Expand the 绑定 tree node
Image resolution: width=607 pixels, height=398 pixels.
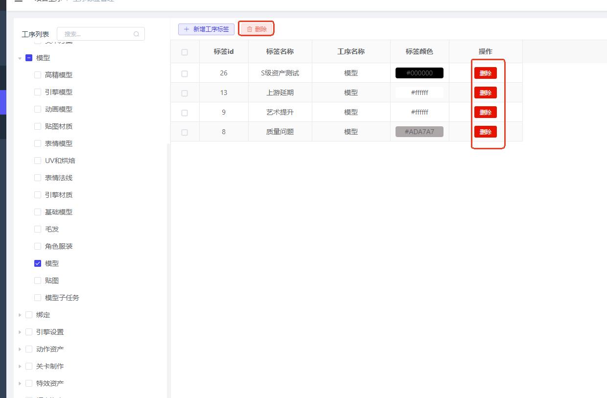pos(20,315)
